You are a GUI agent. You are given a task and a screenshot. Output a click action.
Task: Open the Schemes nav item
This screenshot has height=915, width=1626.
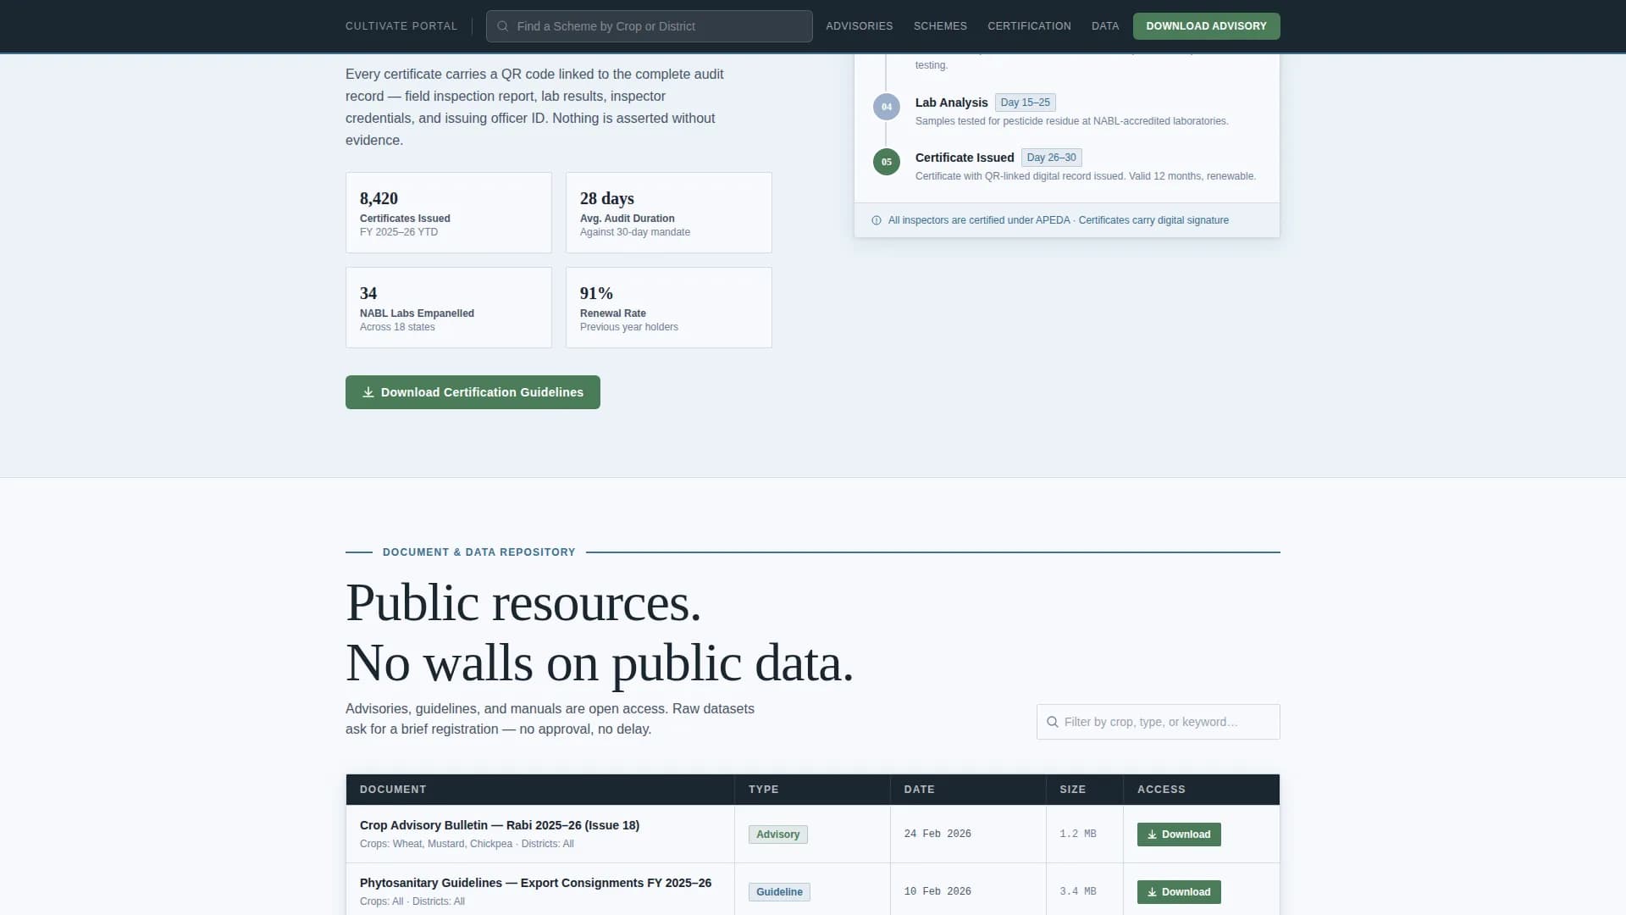[x=940, y=26]
